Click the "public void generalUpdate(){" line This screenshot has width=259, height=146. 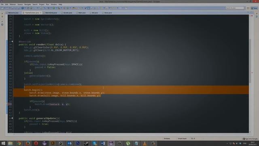[39, 118]
